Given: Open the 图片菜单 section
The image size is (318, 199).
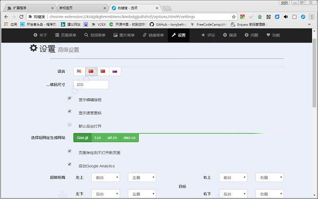Looking at the screenshot, I should [124, 35].
